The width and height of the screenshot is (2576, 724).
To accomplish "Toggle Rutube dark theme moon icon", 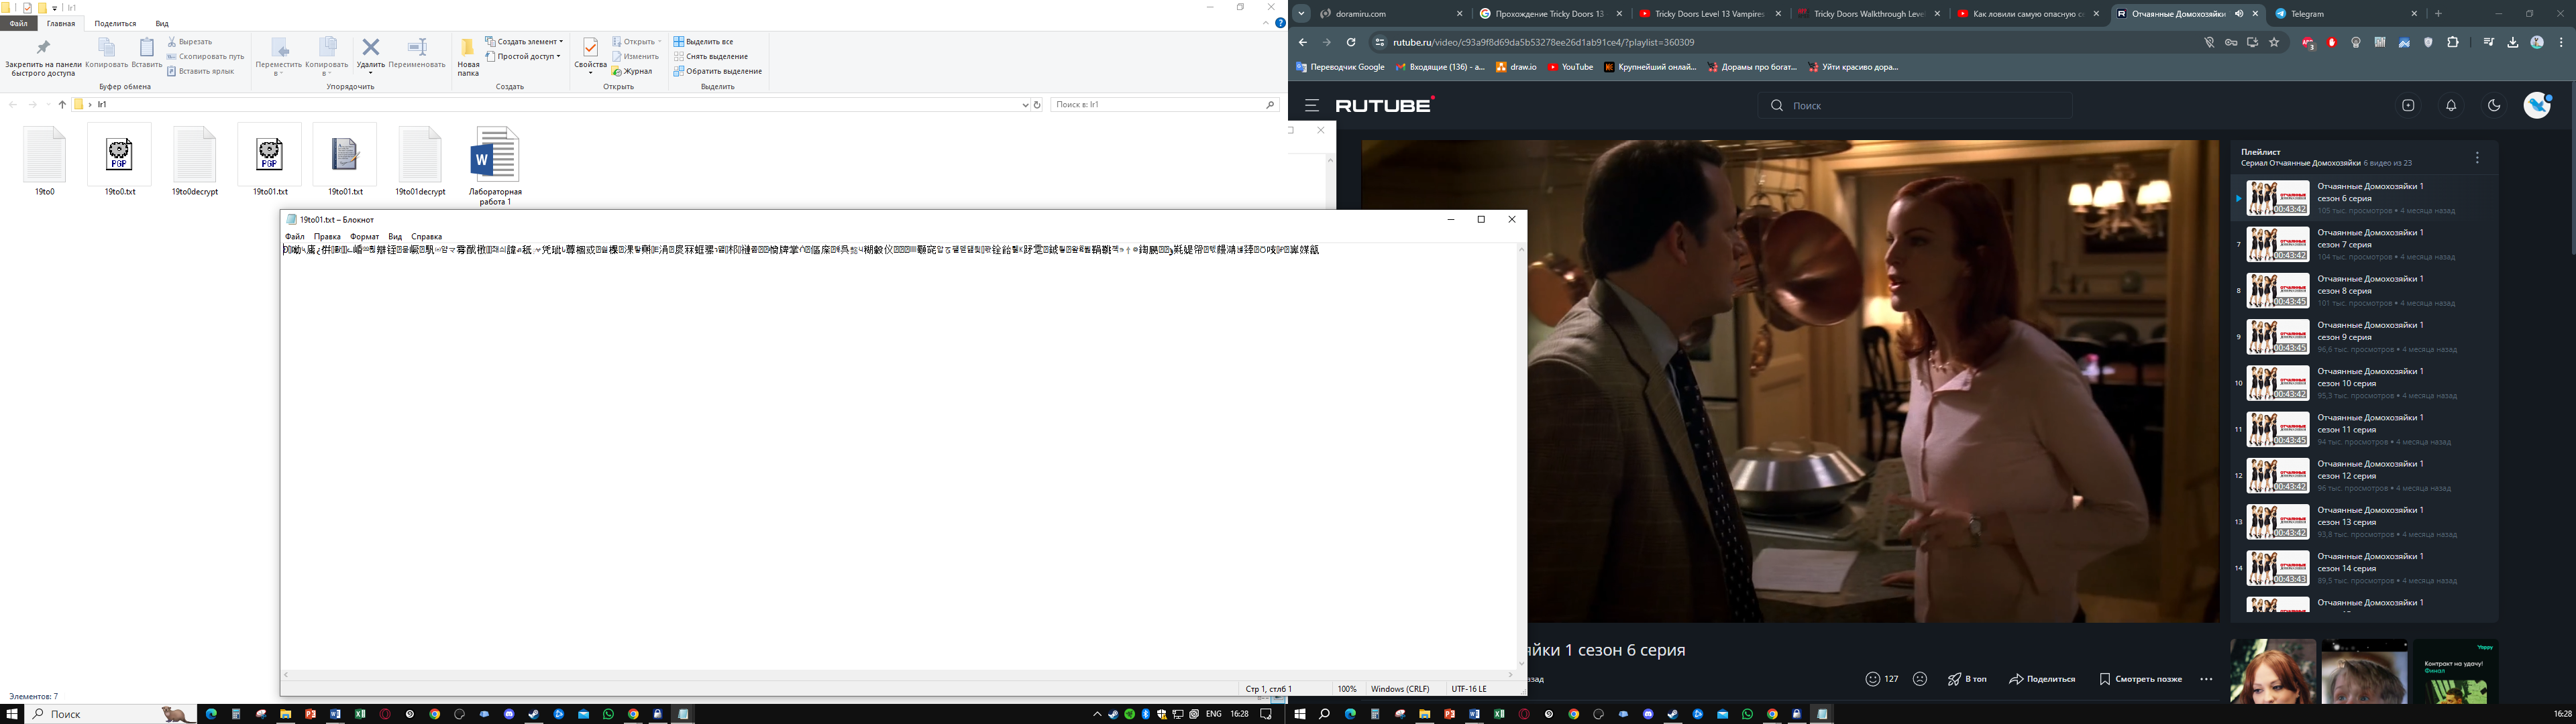I will (2494, 105).
